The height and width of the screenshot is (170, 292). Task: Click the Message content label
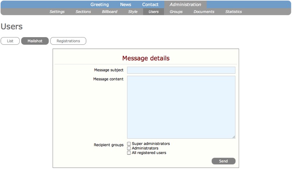tap(108, 79)
